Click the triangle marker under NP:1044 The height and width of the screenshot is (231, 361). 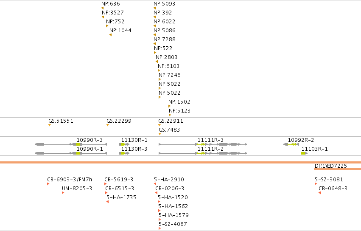pyautogui.click(x=111, y=35)
